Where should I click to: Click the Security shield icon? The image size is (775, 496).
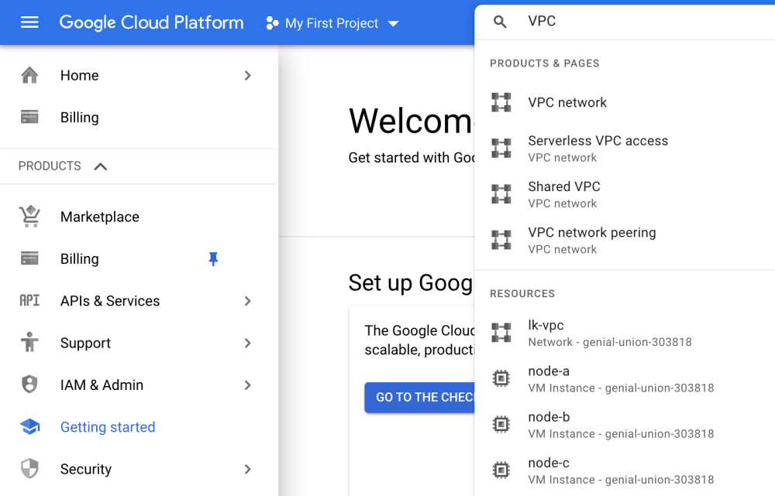tap(29, 469)
